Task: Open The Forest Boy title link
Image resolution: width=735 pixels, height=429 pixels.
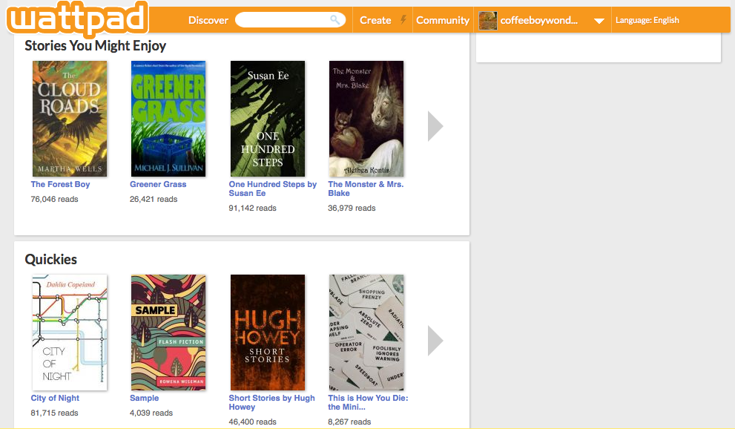Action: (60, 184)
